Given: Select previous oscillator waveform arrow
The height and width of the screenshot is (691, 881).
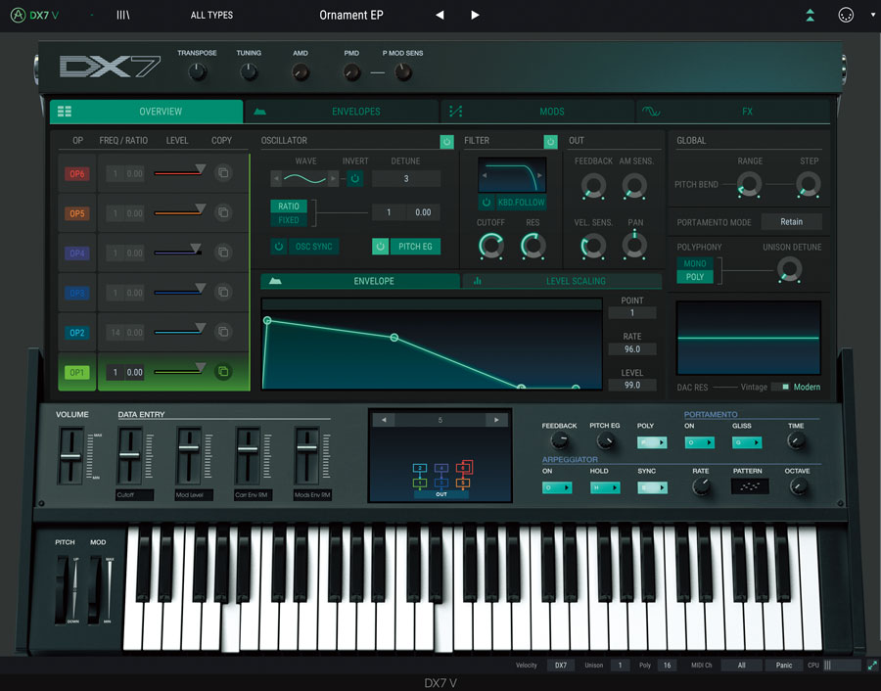Looking at the screenshot, I should [x=276, y=179].
